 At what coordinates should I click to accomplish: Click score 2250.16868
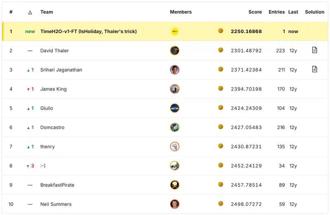click(246, 31)
